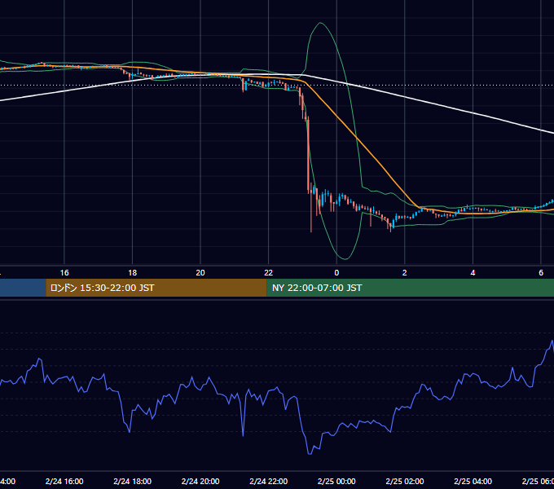Click the ロンドン 15:30-22:00 JST session bar

(x=156, y=288)
